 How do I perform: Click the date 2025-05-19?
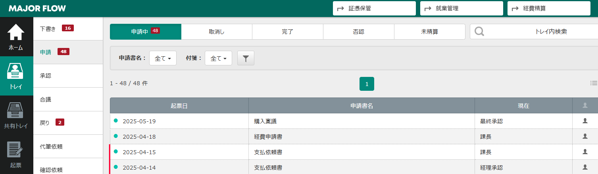(x=139, y=121)
